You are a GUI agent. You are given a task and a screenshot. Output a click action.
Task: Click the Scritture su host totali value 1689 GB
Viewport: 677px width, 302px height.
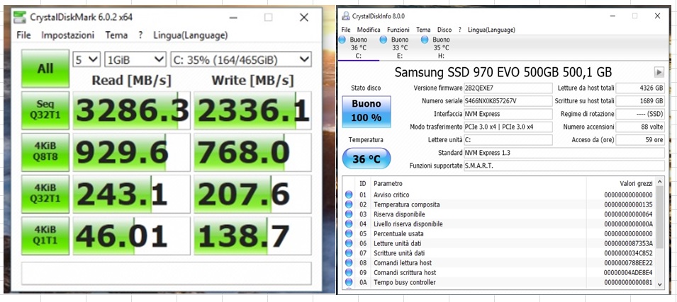pos(640,101)
